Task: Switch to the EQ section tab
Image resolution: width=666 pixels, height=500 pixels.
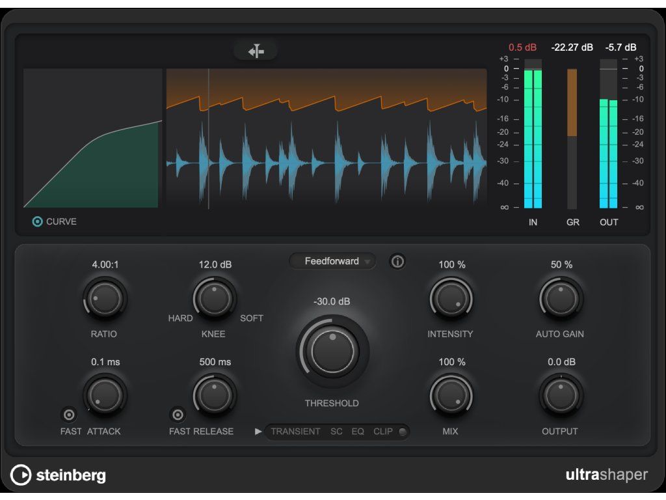Action: click(358, 432)
